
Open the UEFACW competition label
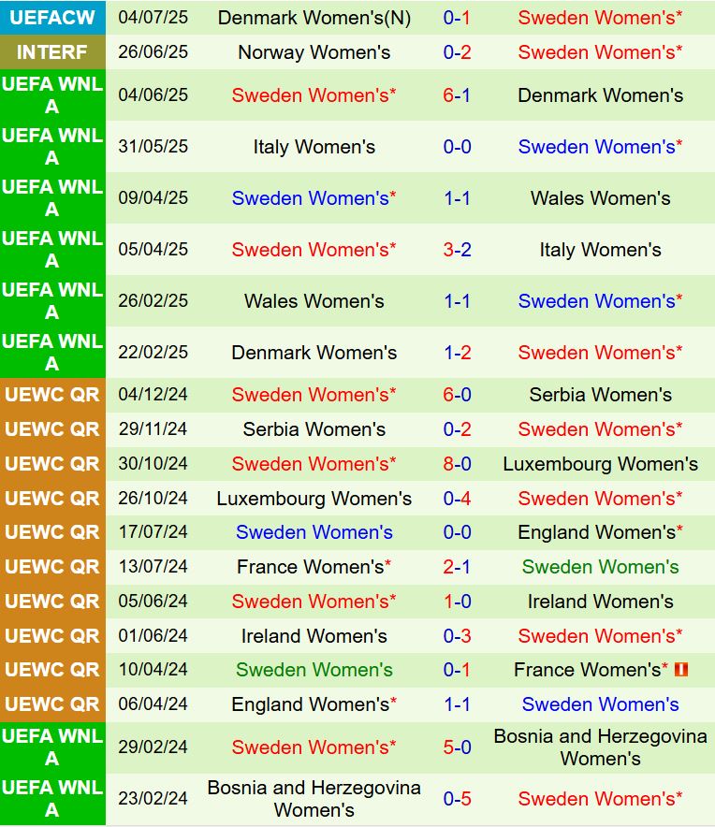pos(51,17)
